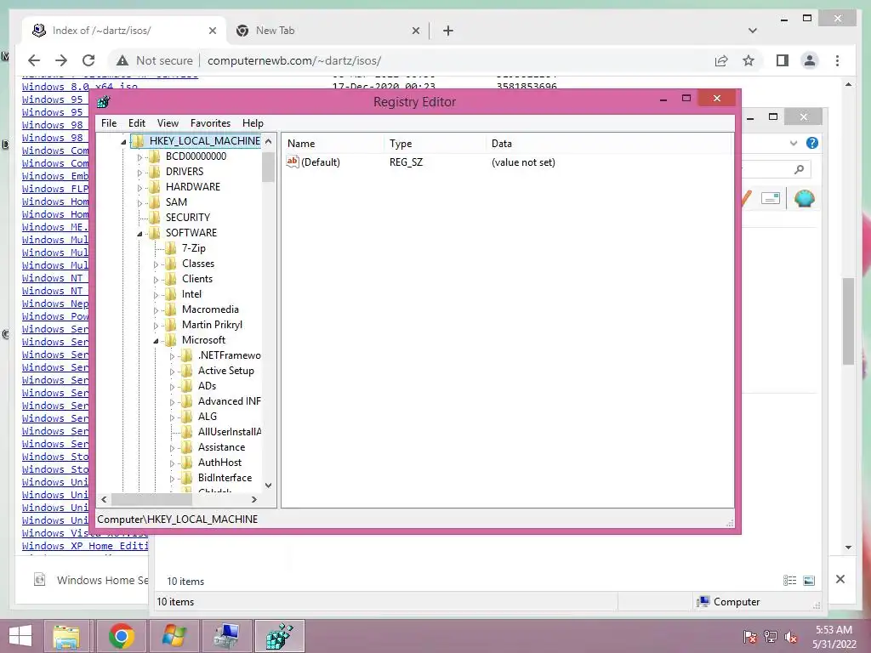The width and height of the screenshot is (871, 653).
Task: Click the Registry Editor title bar icon
Action: [103, 102]
